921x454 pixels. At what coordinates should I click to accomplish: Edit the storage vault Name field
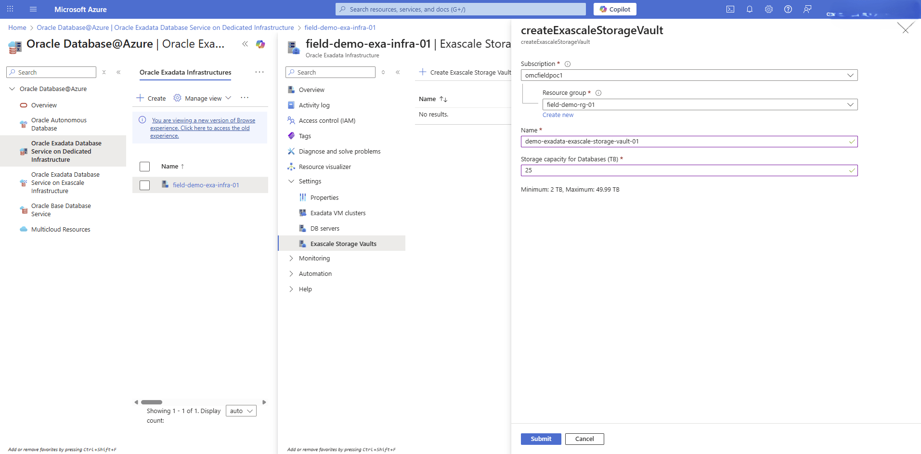click(688, 141)
